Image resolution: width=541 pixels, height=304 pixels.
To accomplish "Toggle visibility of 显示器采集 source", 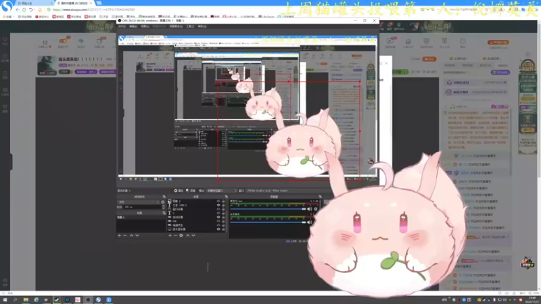I will (218, 229).
